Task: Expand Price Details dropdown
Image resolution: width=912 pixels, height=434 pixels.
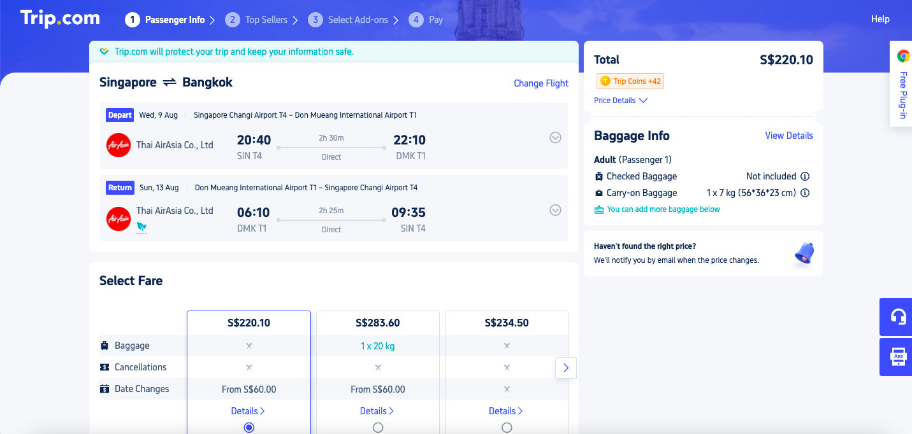Action: 621,101
